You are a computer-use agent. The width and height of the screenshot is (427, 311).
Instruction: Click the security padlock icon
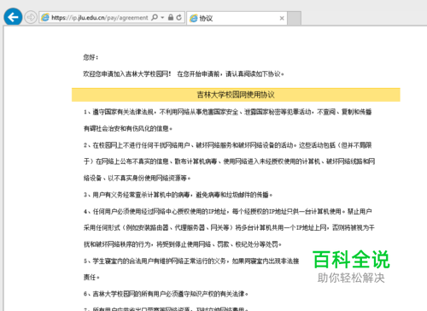pos(171,17)
